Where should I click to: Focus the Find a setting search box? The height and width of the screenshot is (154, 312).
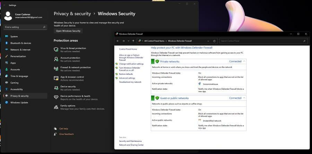coord(25,27)
